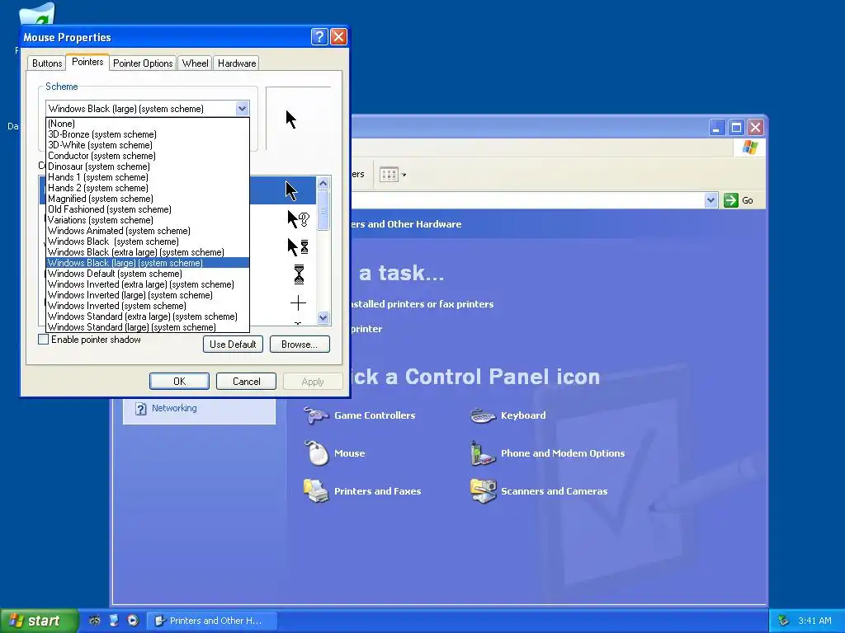
Task: Click the cursor list scroll down arrow
Action: pyautogui.click(x=323, y=317)
